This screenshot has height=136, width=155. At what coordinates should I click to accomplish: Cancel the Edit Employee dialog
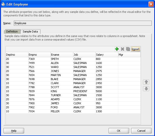pos(141,131)
